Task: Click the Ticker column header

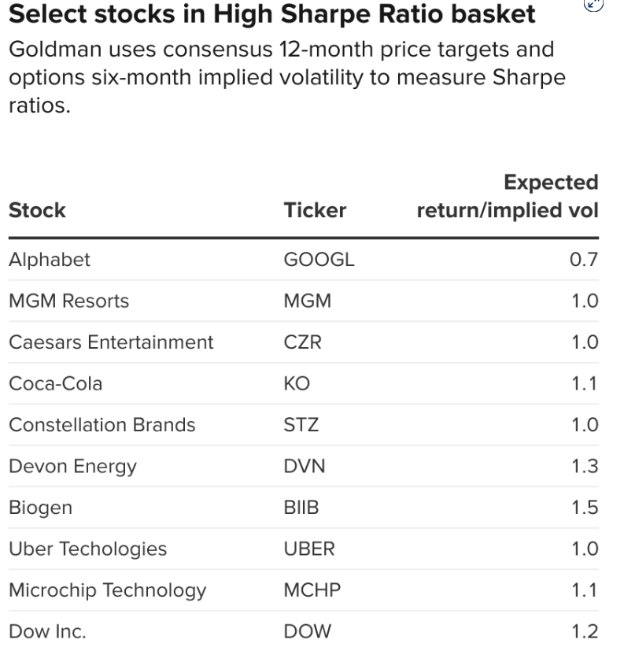Action: (x=315, y=210)
